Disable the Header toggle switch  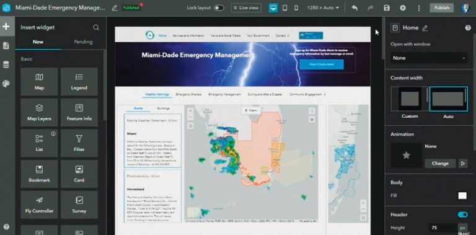[x=462, y=215]
